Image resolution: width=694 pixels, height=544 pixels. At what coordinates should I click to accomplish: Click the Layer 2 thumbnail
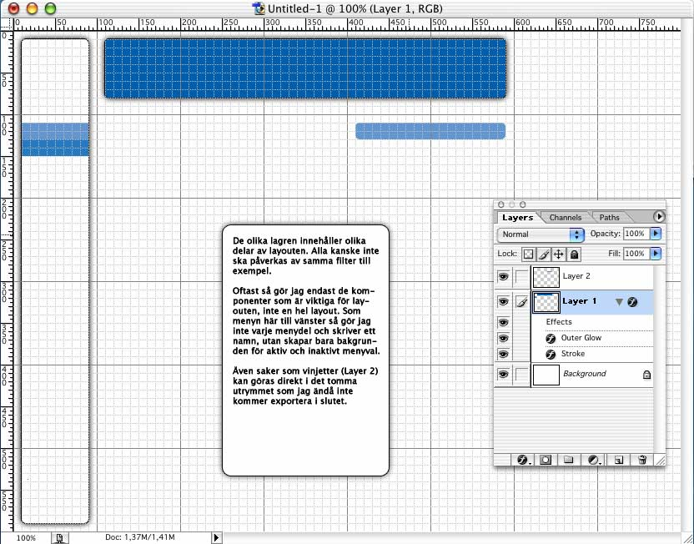pyautogui.click(x=546, y=276)
